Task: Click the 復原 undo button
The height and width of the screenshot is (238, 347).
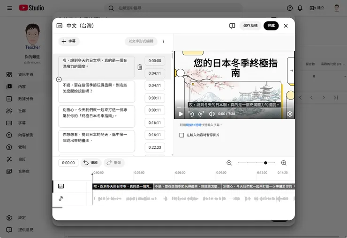Action: point(91,163)
